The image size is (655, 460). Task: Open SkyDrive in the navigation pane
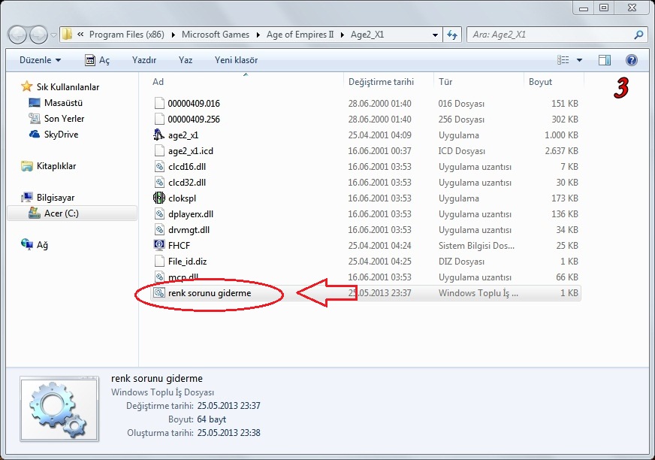61,135
